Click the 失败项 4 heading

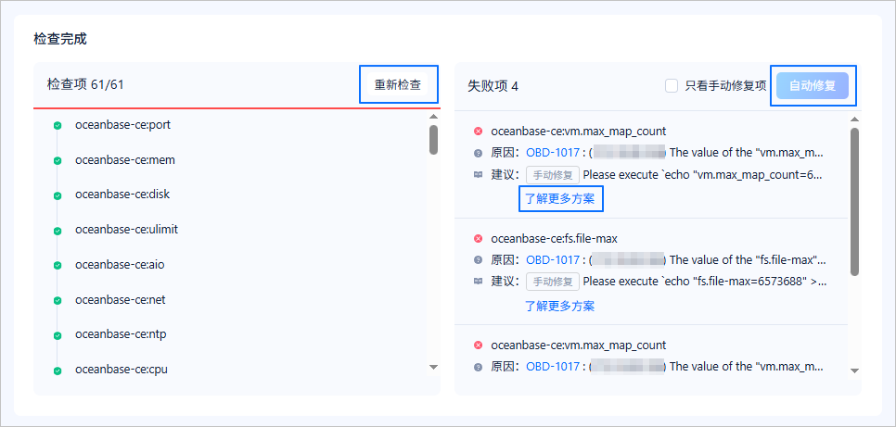pos(493,86)
